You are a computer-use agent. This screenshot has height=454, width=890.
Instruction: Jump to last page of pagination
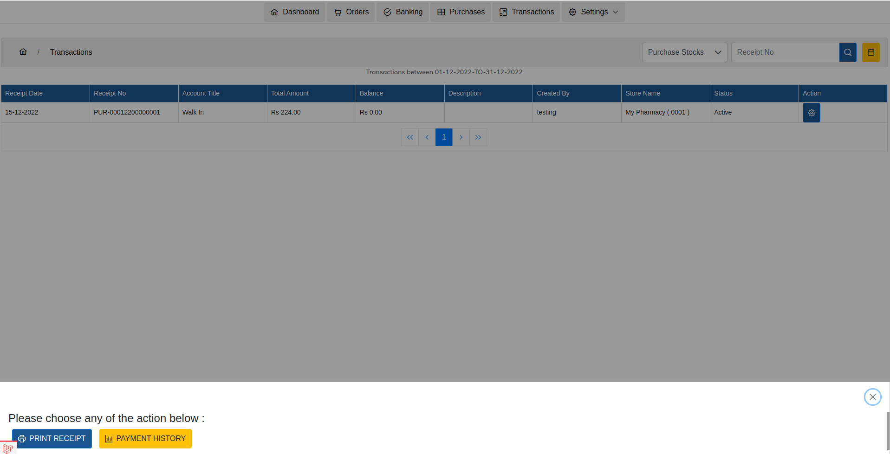pyautogui.click(x=478, y=137)
